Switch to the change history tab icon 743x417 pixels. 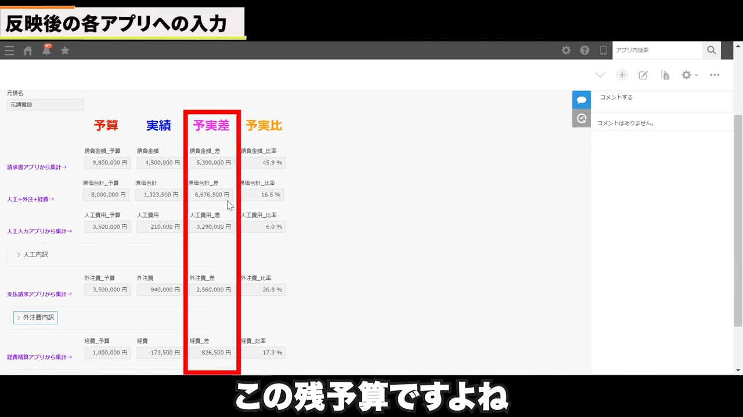tap(581, 118)
